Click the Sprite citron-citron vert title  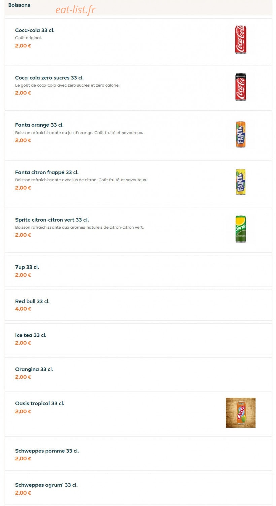[52, 220]
